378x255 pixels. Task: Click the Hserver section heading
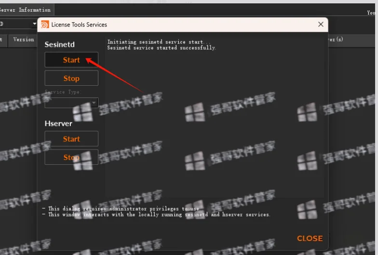58,123
